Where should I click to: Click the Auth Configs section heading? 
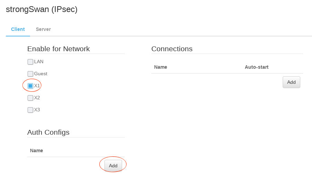pyautogui.click(x=48, y=132)
